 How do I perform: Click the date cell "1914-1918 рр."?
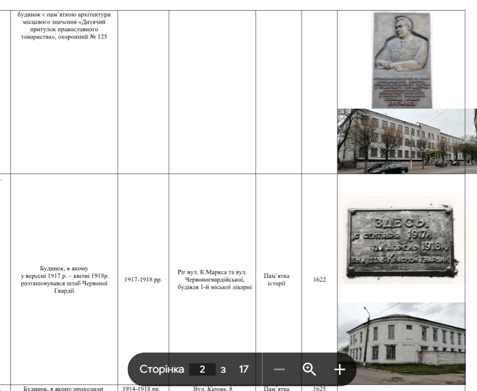tap(143, 388)
